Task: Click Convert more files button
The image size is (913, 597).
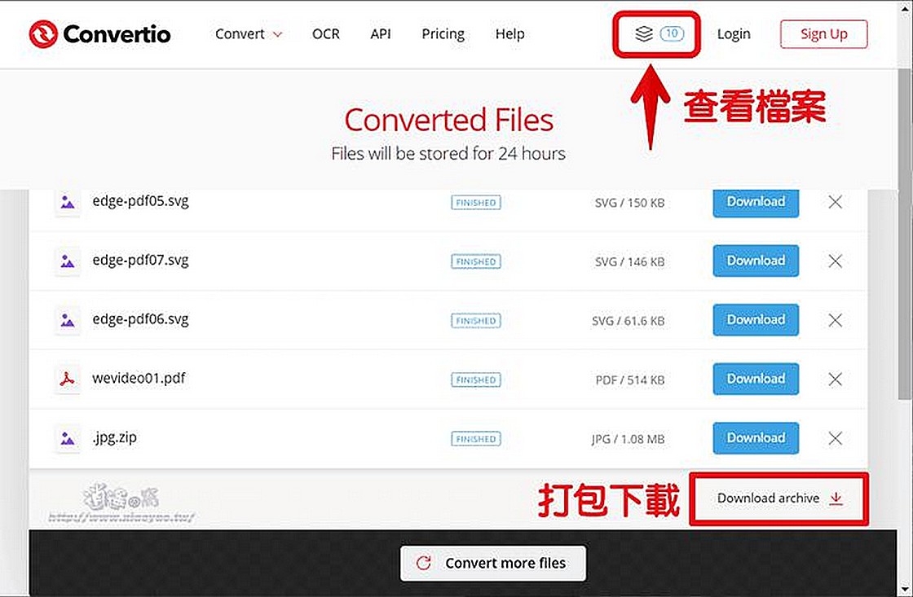Action: tap(493, 563)
